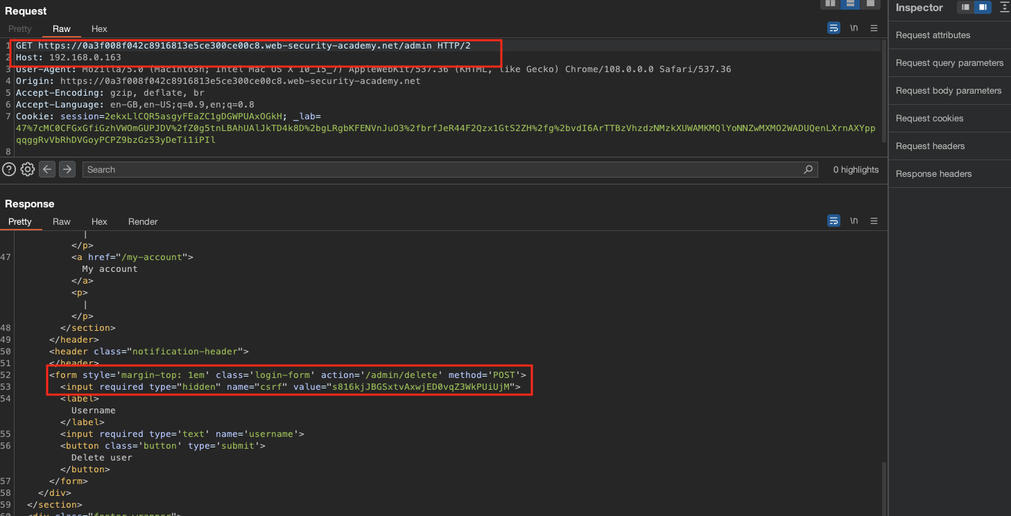Expand Response headers section
The width and height of the screenshot is (1011, 516).
pos(933,174)
